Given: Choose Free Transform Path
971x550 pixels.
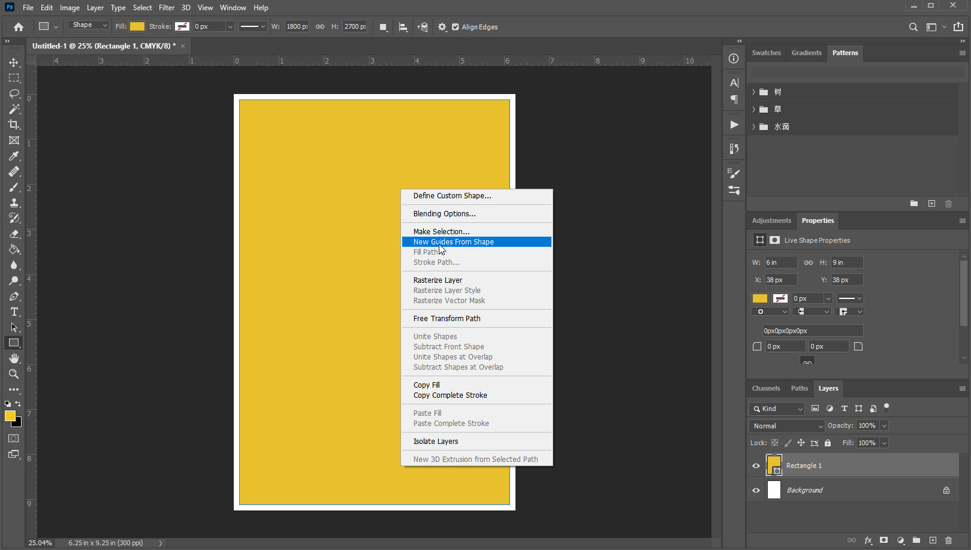Looking at the screenshot, I should (477, 319).
